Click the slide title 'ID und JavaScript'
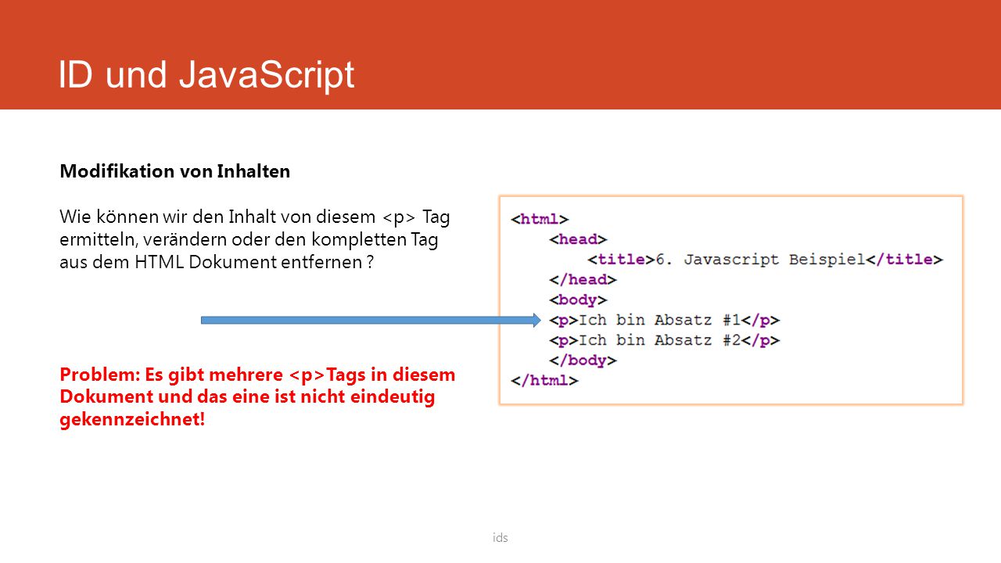The width and height of the screenshot is (1001, 563). [x=206, y=75]
